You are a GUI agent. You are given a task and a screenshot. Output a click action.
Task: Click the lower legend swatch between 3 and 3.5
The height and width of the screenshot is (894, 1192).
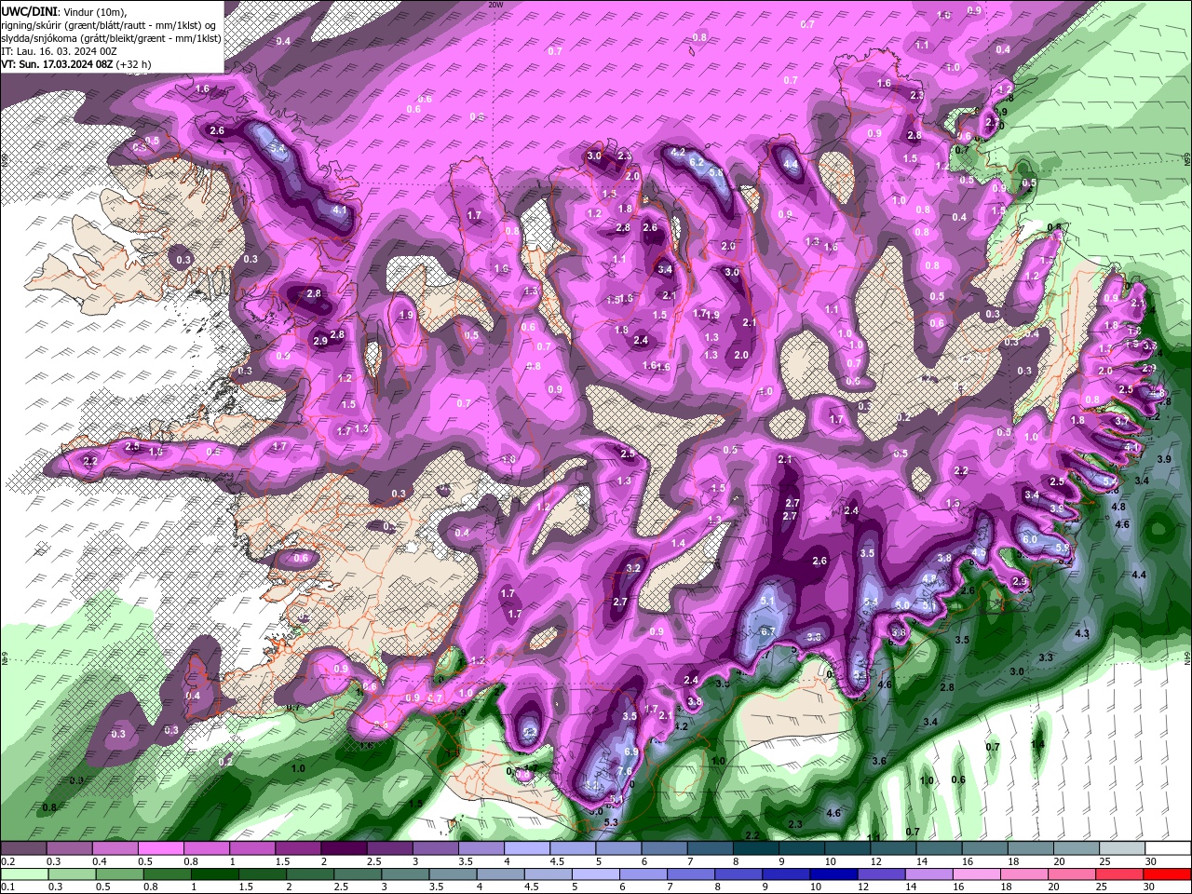(x=406, y=874)
